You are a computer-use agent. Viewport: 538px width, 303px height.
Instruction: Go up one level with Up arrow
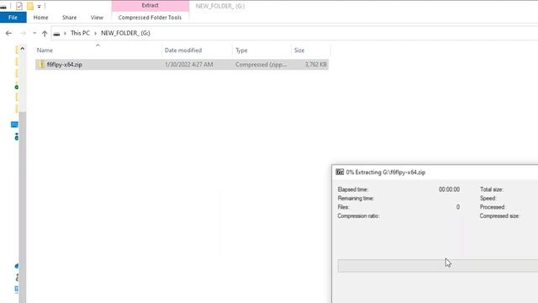coord(45,33)
